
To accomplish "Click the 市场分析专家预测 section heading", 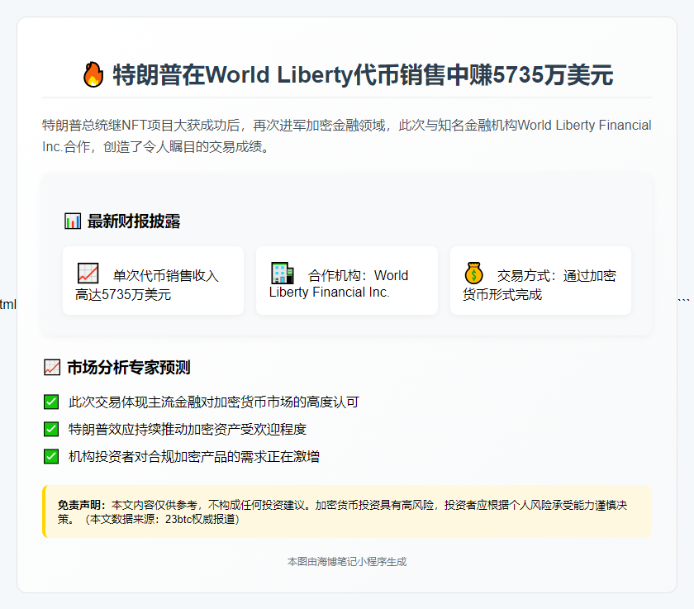I will (x=129, y=368).
